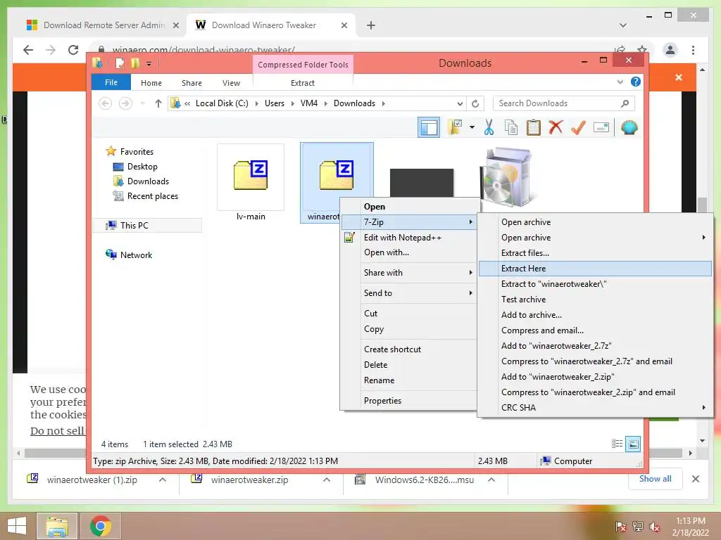Open Desktop in the navigation pane
Viewport: 721px width, 540px height.
coord(142,166)
